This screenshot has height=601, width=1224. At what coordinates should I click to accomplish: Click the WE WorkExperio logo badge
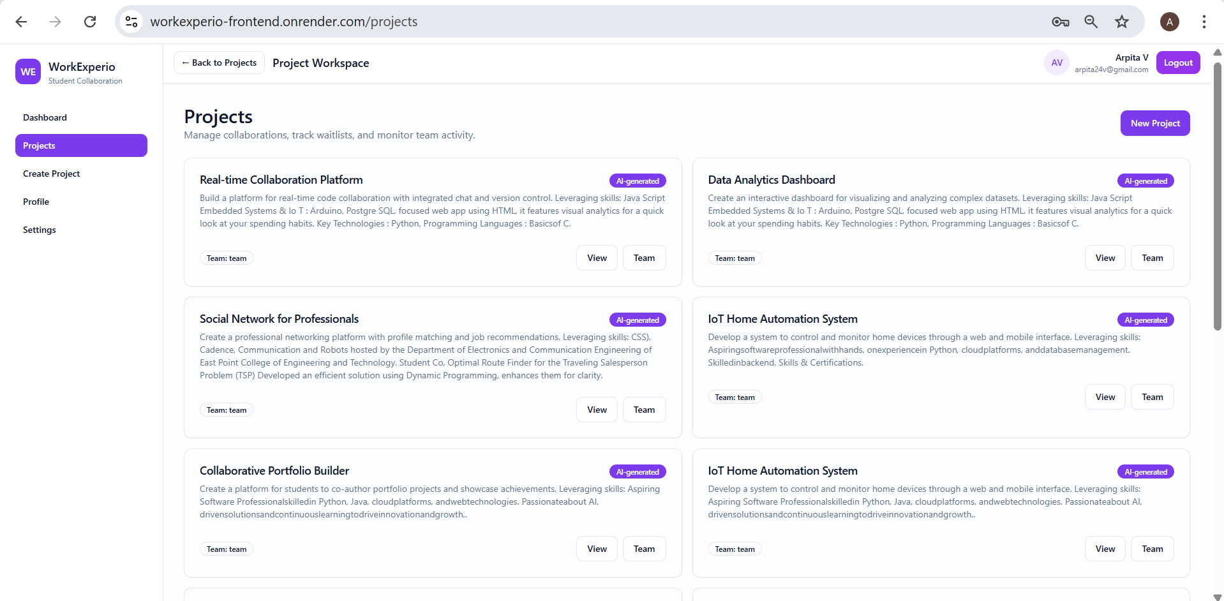28,71
